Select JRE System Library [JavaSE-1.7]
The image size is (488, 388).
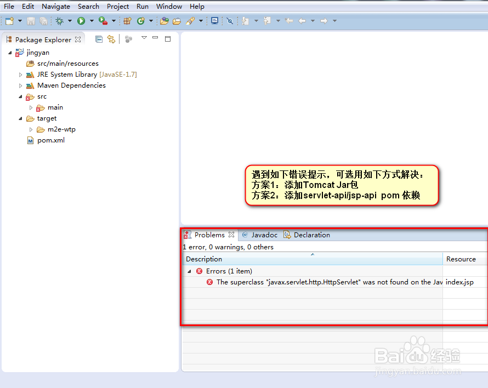point(87,75)
